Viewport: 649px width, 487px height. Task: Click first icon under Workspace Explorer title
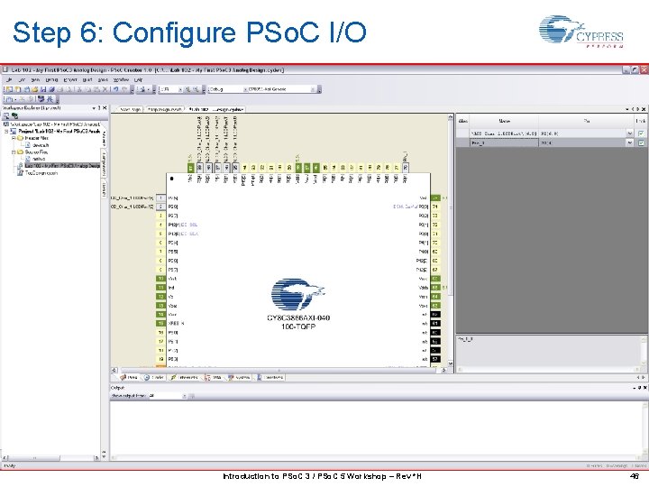(6, 116)
